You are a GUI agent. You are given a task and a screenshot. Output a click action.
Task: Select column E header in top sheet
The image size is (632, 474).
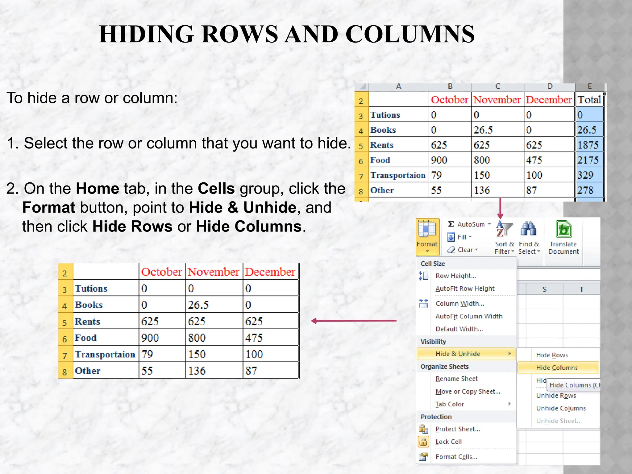point(589,87)
